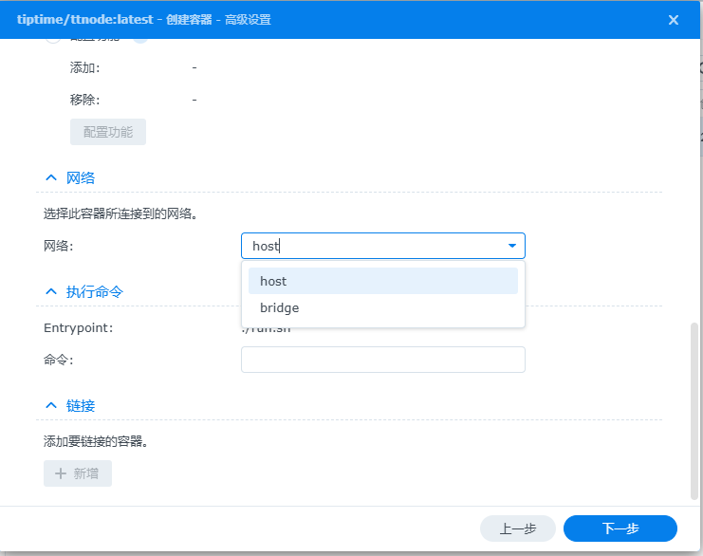Screen dimensions: 703x556
Task: Click the 网络 combo box text field
Action: [370, 246]
